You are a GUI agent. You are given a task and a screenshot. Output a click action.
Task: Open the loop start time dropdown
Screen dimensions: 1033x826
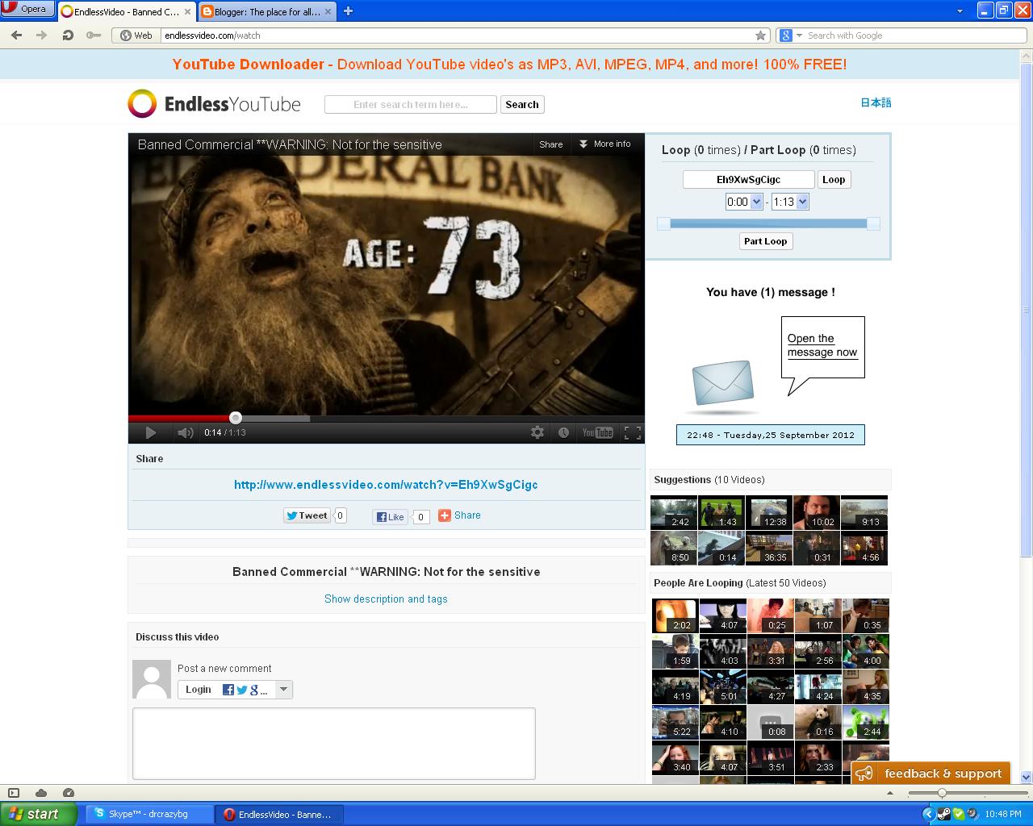[744, 202]
